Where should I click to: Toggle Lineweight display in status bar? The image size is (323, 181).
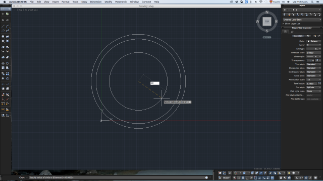coord(268,177)
